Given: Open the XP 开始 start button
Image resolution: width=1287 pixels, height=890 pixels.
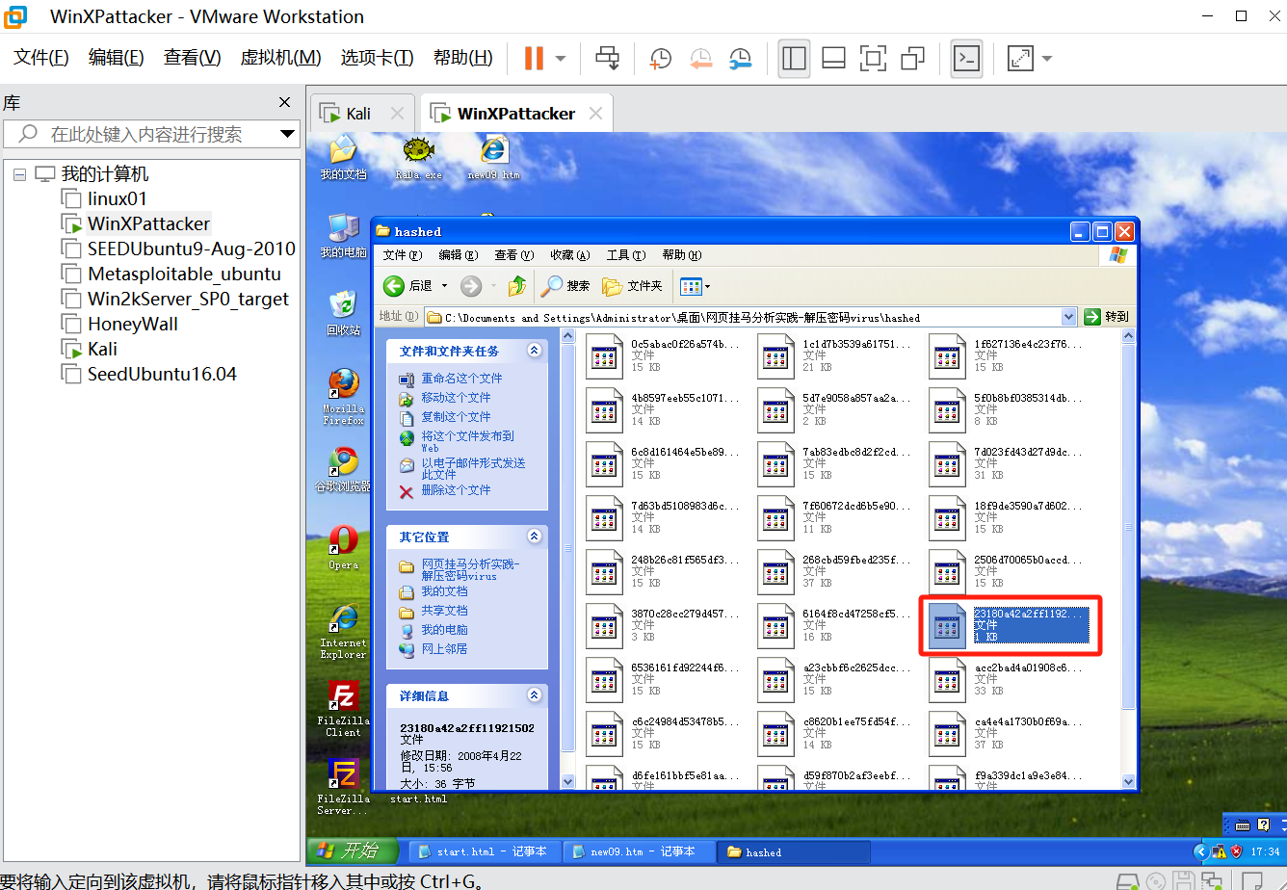Looking at the screenshot, I should click(354, 851).
